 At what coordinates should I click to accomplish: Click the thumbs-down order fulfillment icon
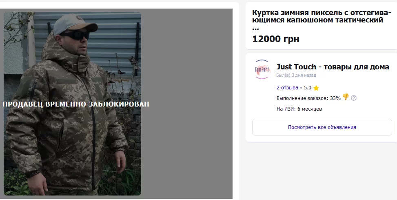coord(346,97)
